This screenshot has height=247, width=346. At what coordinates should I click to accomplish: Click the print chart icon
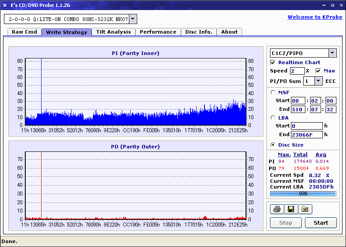pos(277,209)
